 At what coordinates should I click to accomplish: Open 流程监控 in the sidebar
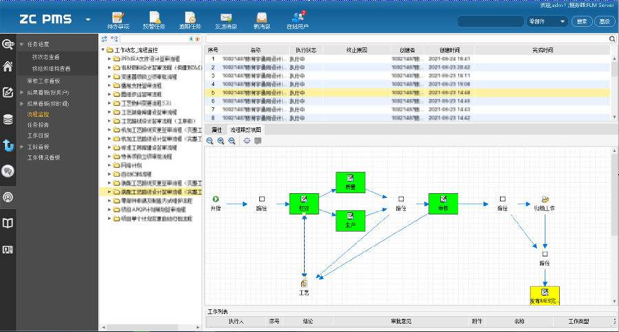tap(38, 114)
